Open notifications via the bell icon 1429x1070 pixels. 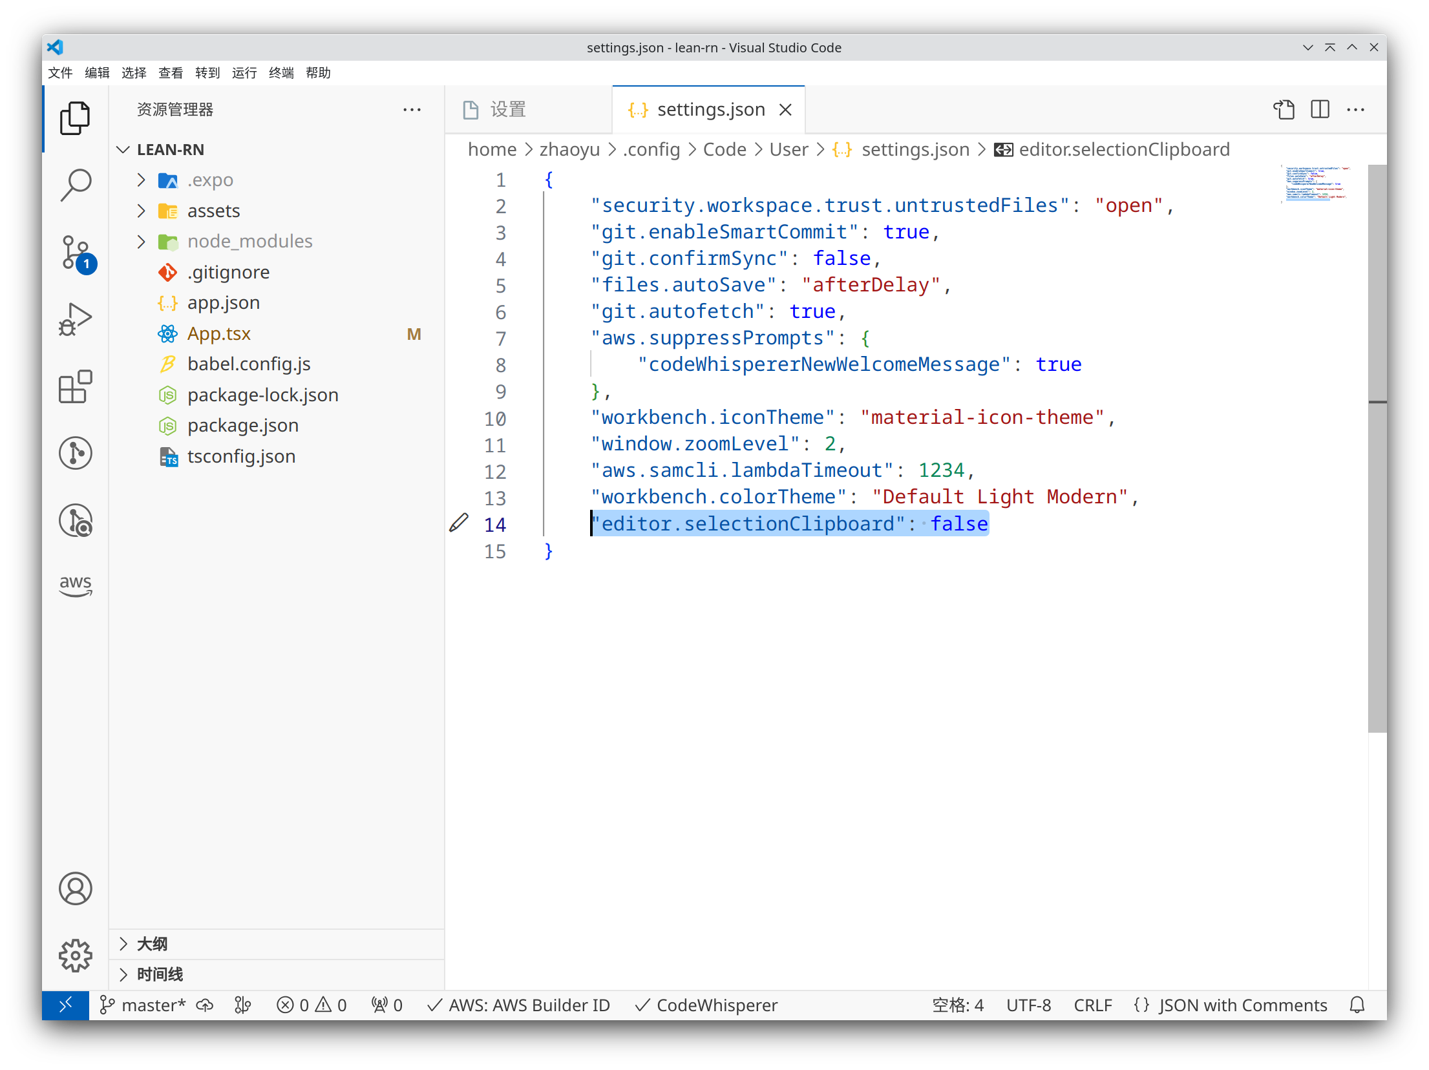(x=1356, y=1005)
